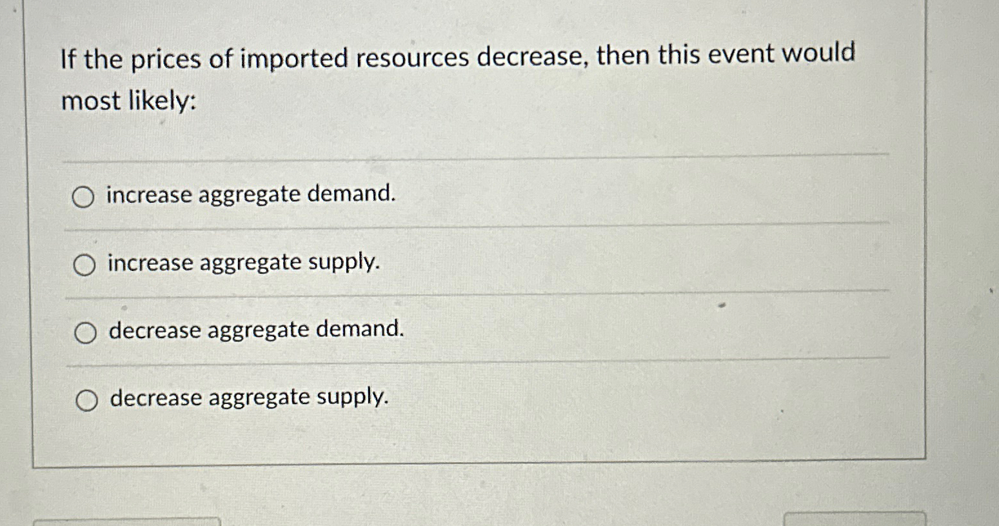Click the 'increase aggregate demand' answer text
Viewport: 999px width, 526px height.
[x=252, y=195]
